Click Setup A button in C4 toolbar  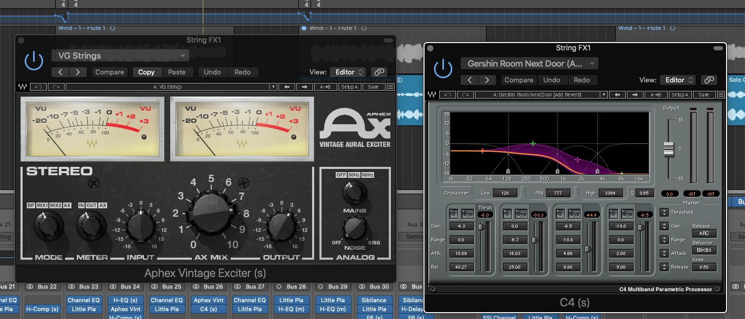click(x=679, y=95)
